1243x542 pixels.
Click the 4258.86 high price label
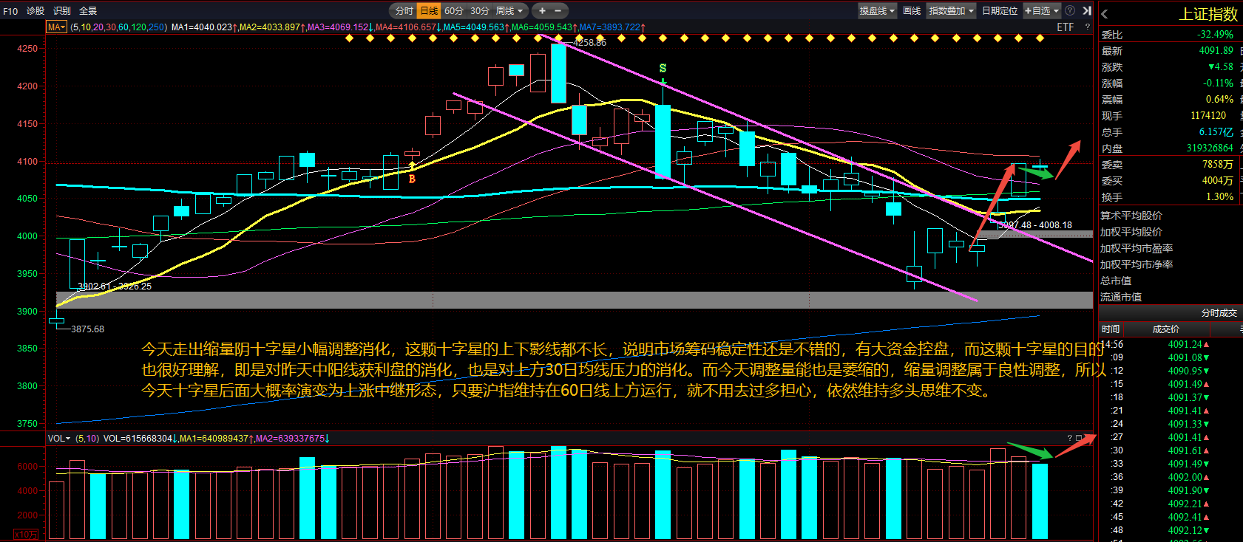[589, 42]
